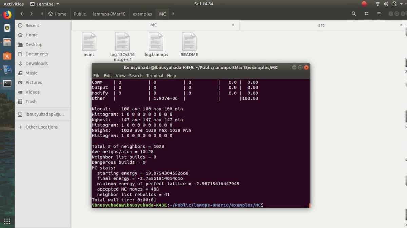Click the battery status icon
The height and width of the screenshot is (228, 407).
point(394,4)
